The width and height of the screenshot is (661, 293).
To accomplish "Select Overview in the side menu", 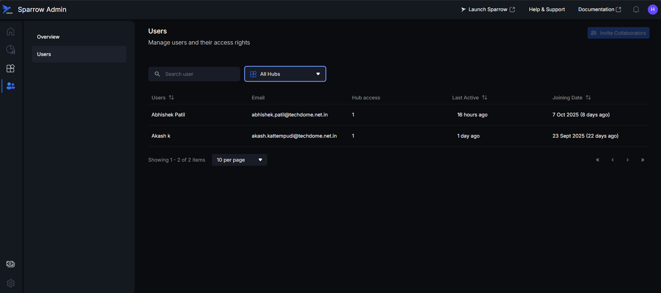I will tap(48, 37).
